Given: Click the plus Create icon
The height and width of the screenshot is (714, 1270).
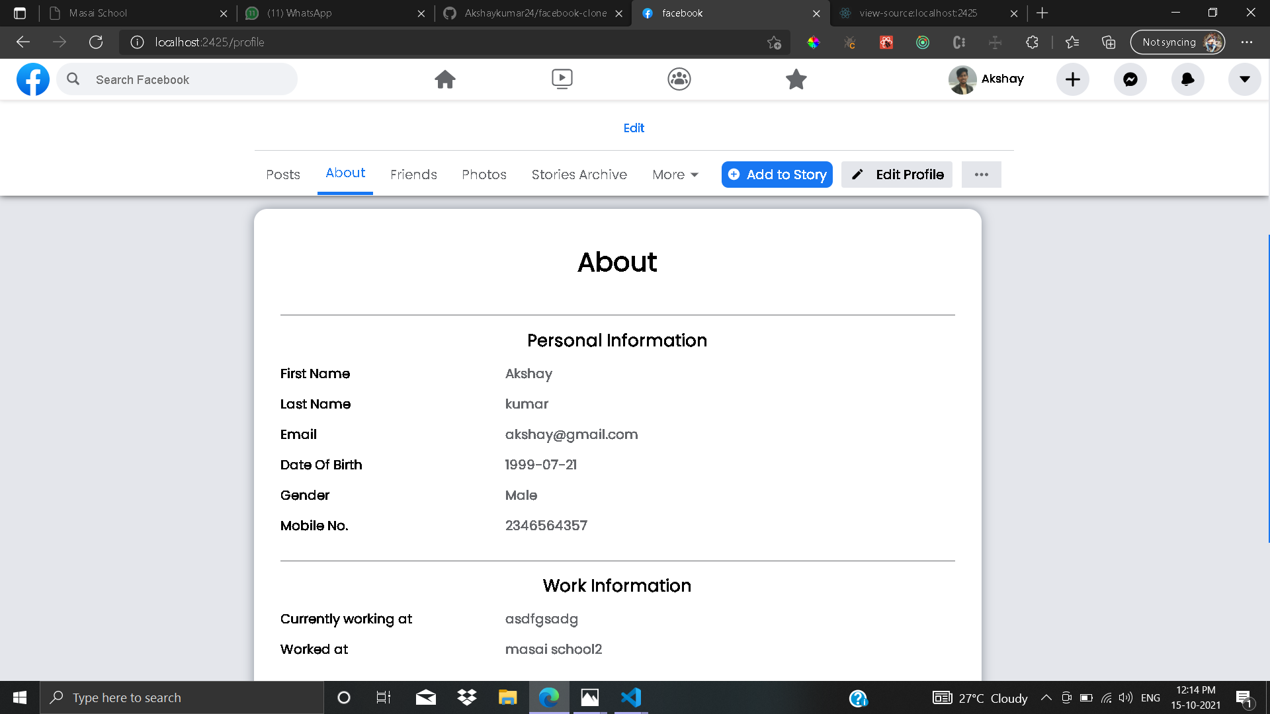Looking at the screenshot, I should click(x=1073, y=79).
